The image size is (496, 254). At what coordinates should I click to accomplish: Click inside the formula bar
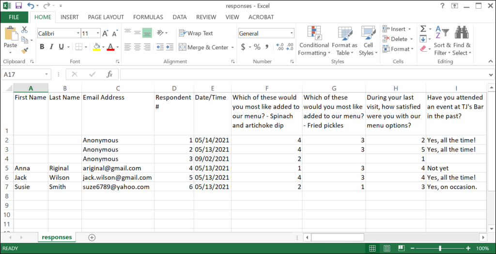(304, 74)
